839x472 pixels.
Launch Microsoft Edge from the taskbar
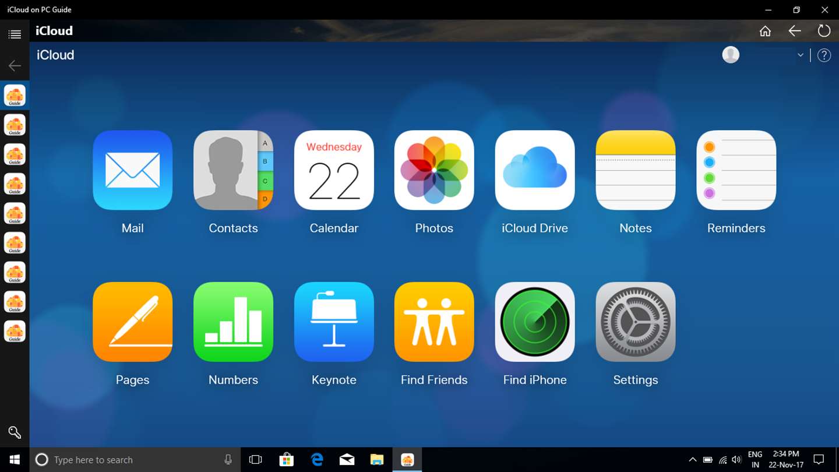point(317,460)
